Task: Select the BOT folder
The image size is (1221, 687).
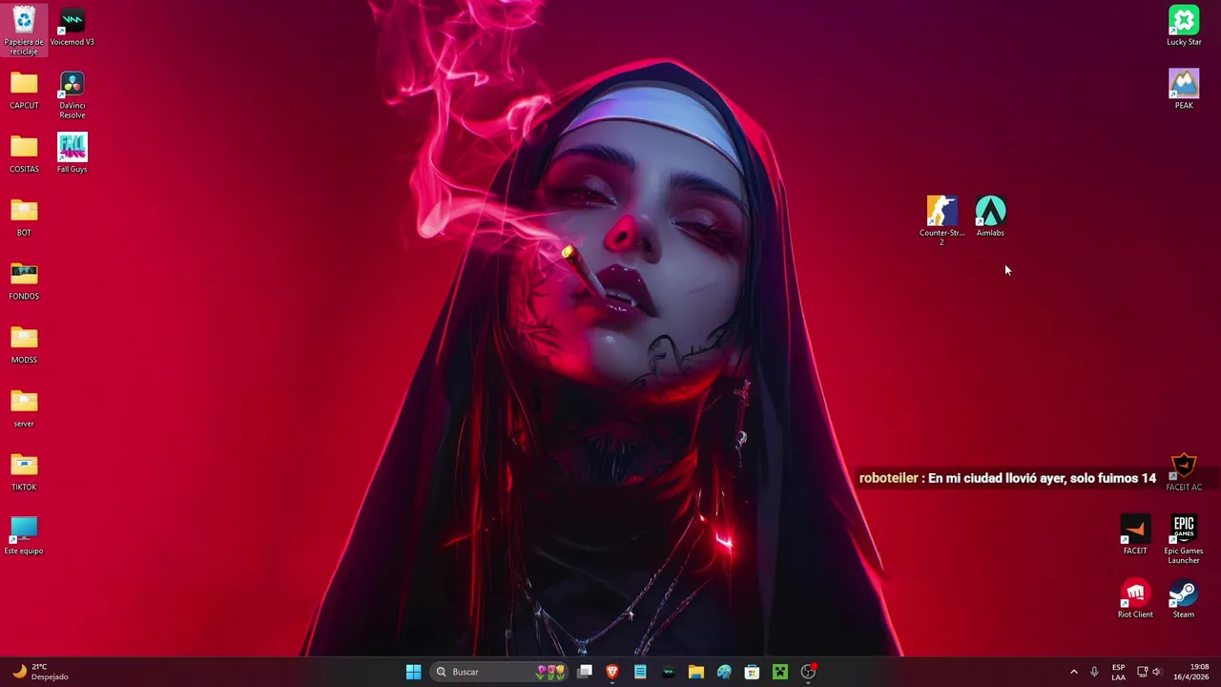Action: tap(24, 218)
